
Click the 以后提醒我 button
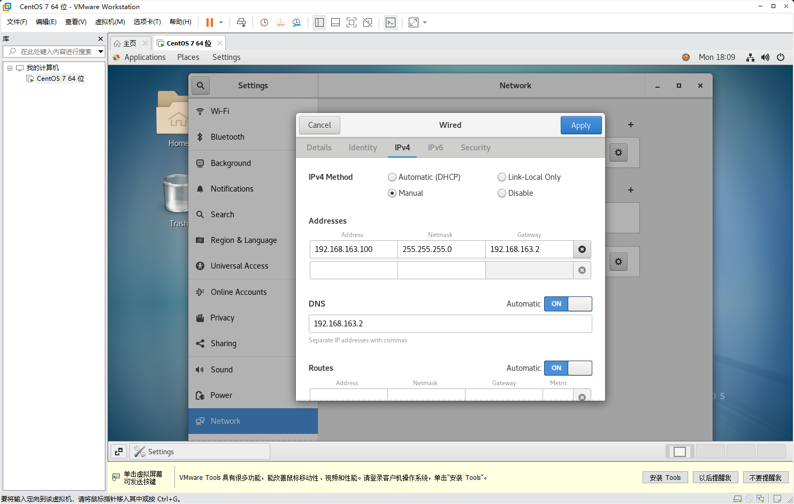coord(715,478)
